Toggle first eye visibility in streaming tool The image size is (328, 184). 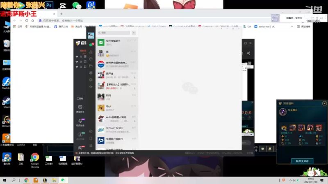pos(77,56)
